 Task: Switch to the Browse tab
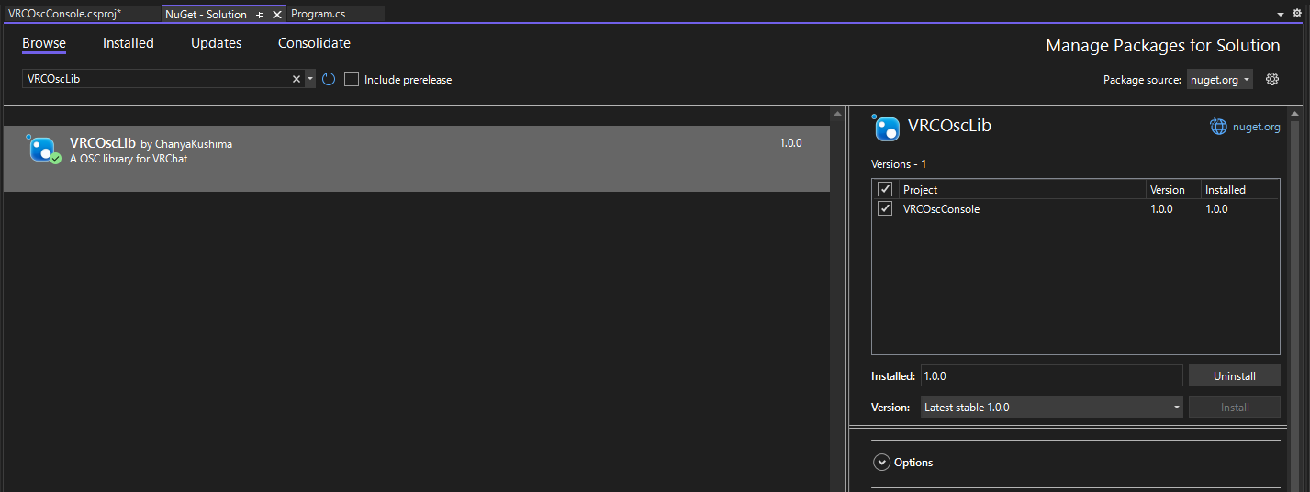[x=44, y=43]
